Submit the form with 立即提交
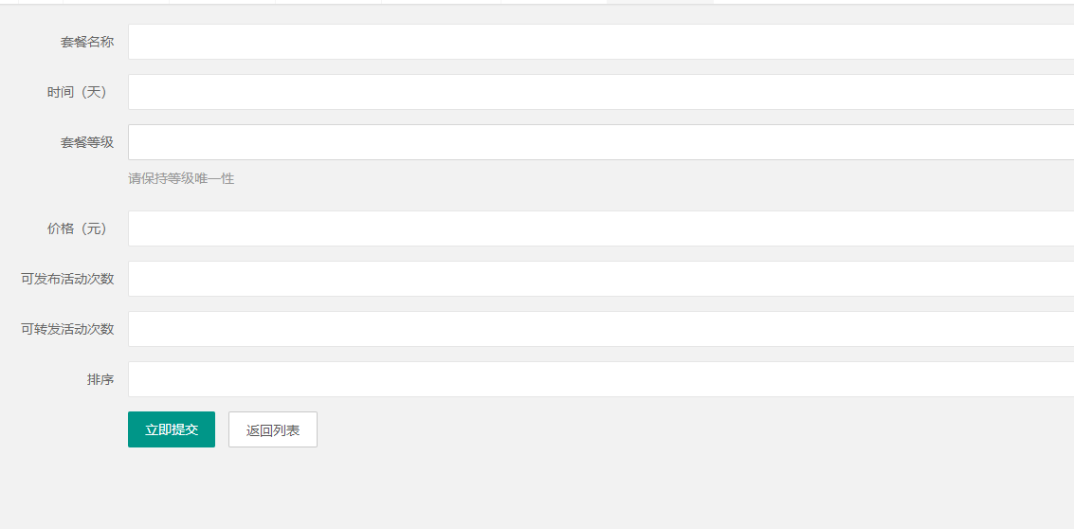 (x=172, y=429)
